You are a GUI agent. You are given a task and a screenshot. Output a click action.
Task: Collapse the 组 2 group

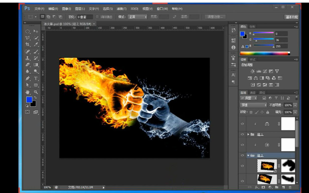tap(248, 155)
